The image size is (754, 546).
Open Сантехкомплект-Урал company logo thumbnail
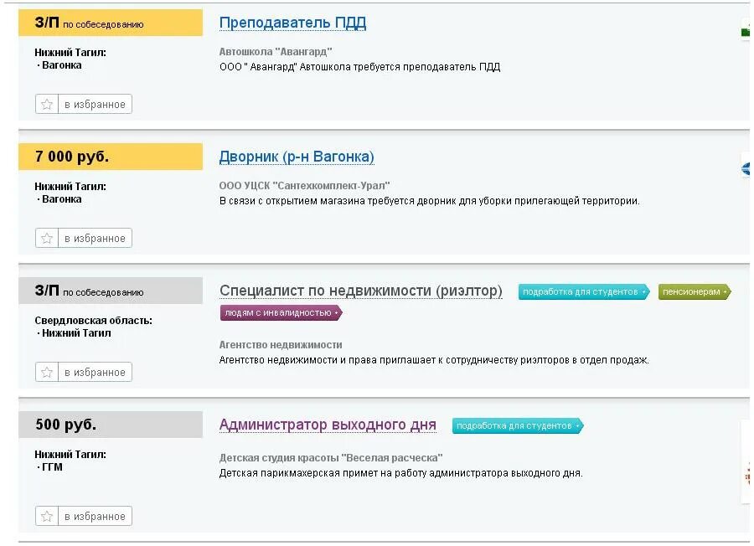pyautogui.click(x=746, y=168)
